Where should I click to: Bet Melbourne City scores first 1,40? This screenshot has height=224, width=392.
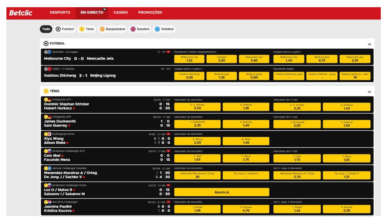click(289, 59)
